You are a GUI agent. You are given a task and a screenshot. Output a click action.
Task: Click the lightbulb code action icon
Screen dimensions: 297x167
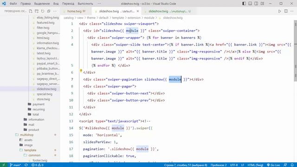81,71
